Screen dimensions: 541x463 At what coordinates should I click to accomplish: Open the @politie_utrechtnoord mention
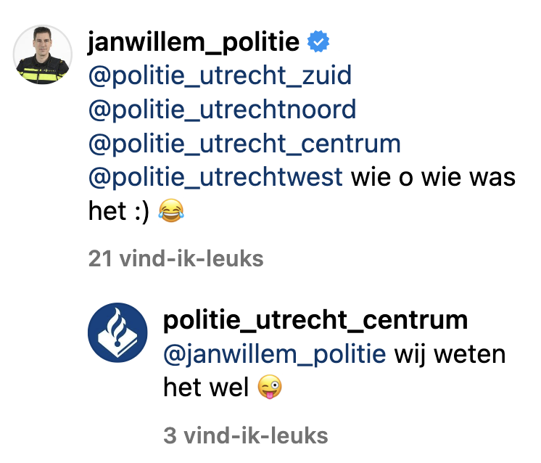pyautogui.click(x=222, y=110)
